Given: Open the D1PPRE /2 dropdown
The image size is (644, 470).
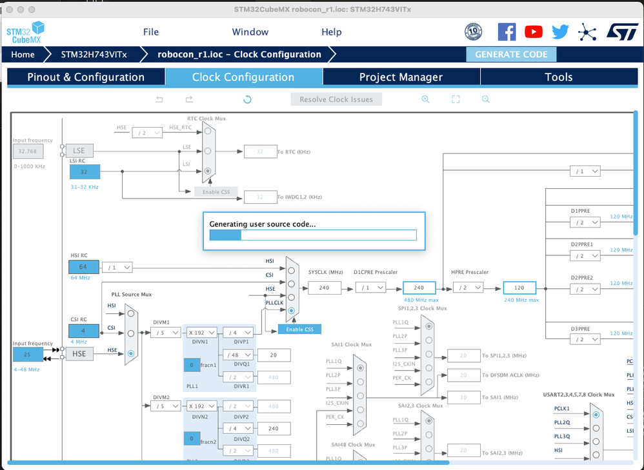Looking at the screenshot, I should 585,222.
